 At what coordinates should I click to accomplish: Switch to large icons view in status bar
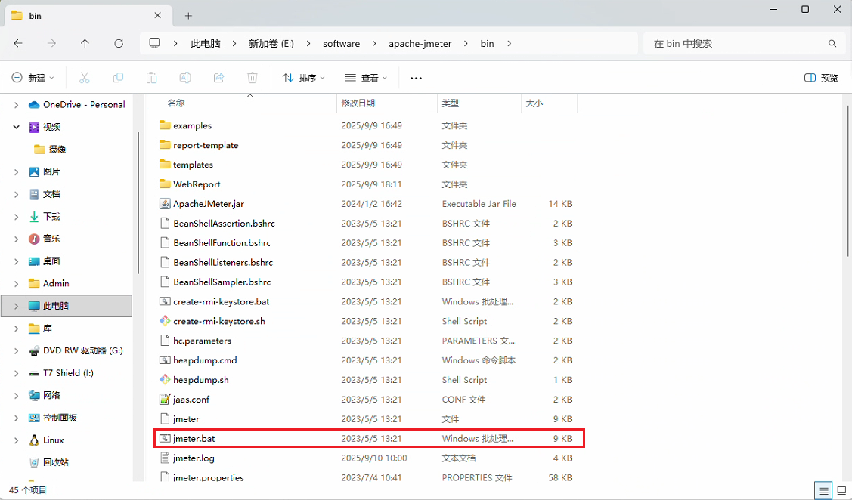[x=841, y=489]
